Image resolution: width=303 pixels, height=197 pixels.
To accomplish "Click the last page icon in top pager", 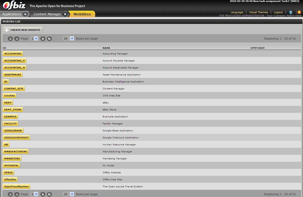I will 49,38.
